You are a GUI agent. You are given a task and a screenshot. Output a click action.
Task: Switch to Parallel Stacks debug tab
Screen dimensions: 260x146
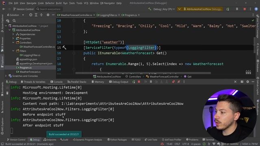click(x=77, y=82)
